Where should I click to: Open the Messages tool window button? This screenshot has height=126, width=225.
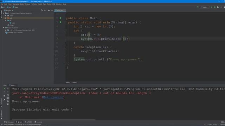click(x=9, y=122)
